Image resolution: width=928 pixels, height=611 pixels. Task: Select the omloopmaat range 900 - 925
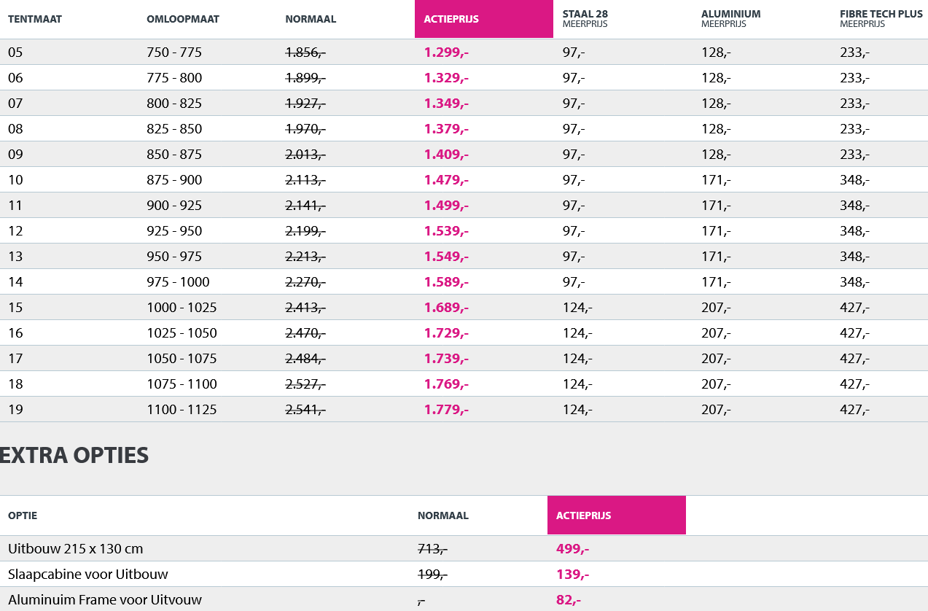coord(174,206)
